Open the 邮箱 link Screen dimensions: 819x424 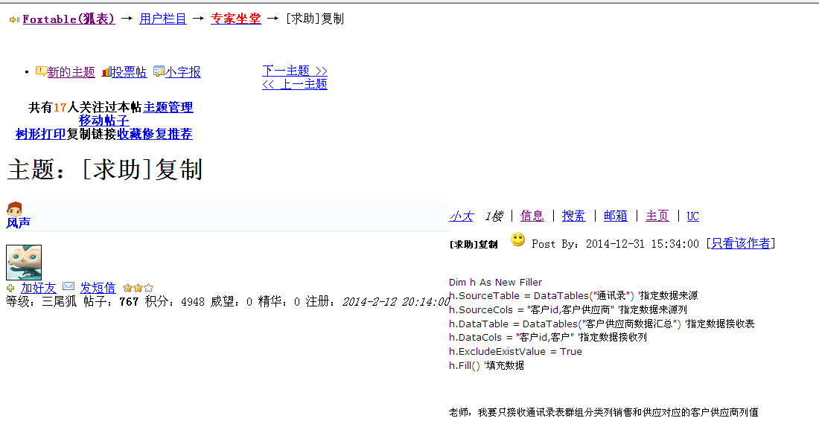point(615,216)
